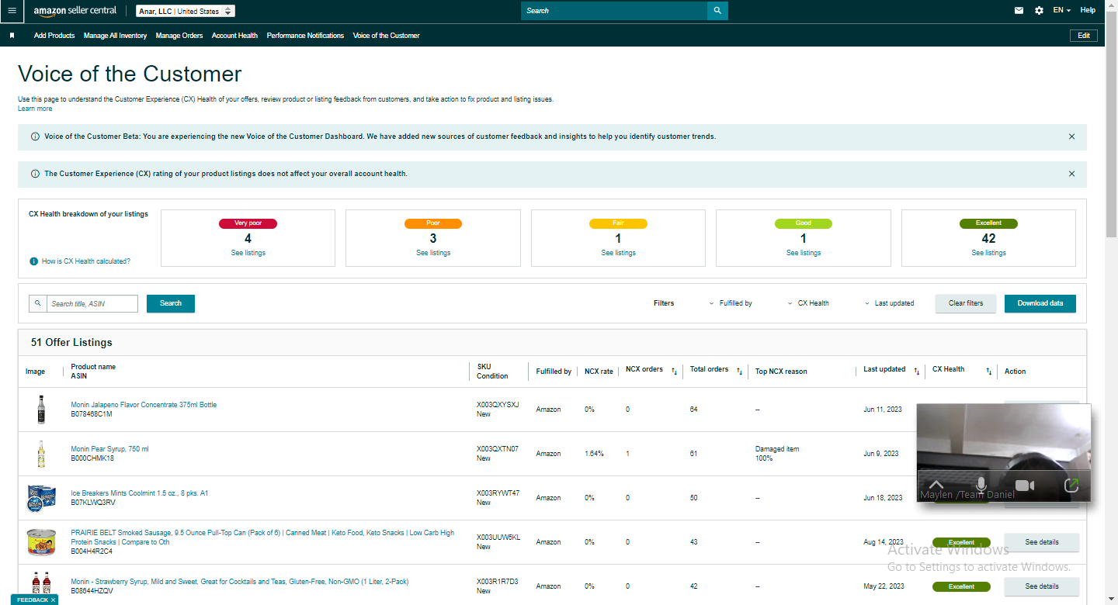
Task: Expand the CX Health filter
Action: pyautogui.click(x=808, y=303)
